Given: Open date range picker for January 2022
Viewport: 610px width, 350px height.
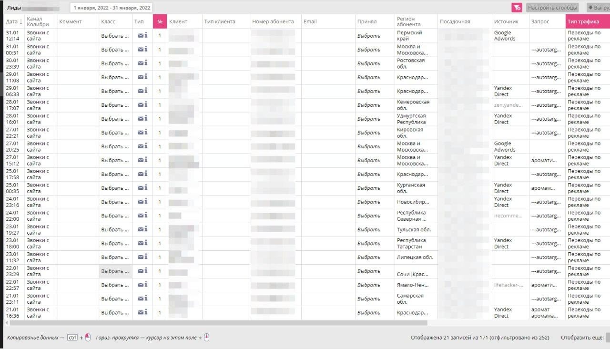Looking at the screenshot, I should (x=112, y=8).
